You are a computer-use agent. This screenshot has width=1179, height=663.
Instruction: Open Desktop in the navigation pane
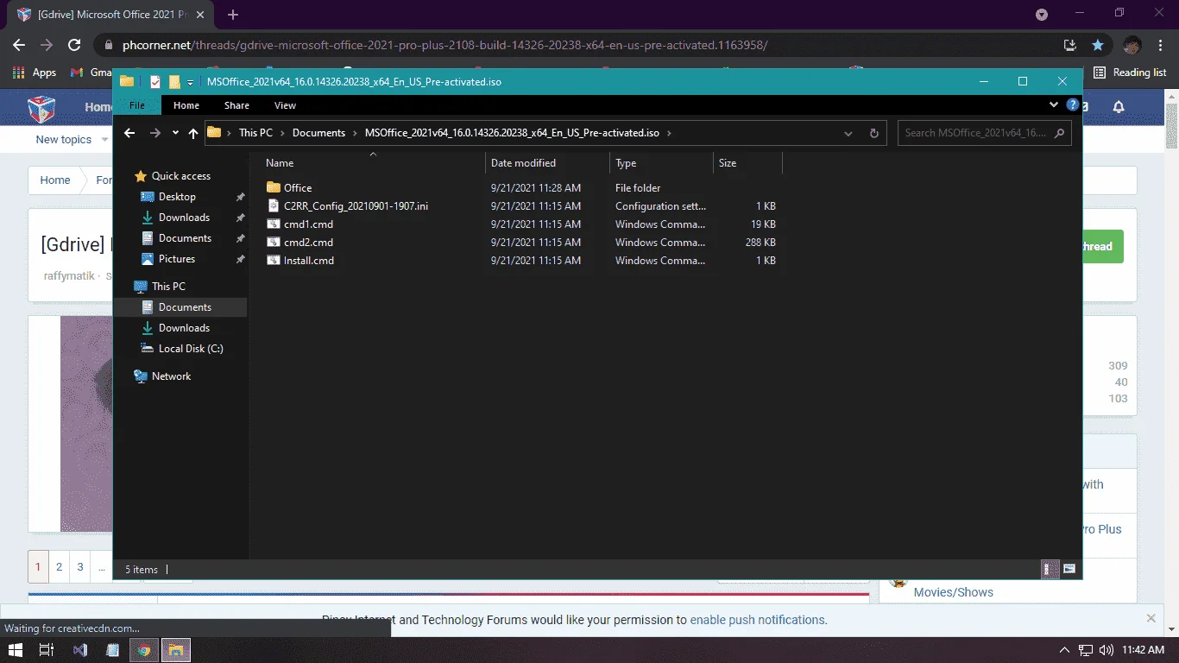[x=177, y=197]
